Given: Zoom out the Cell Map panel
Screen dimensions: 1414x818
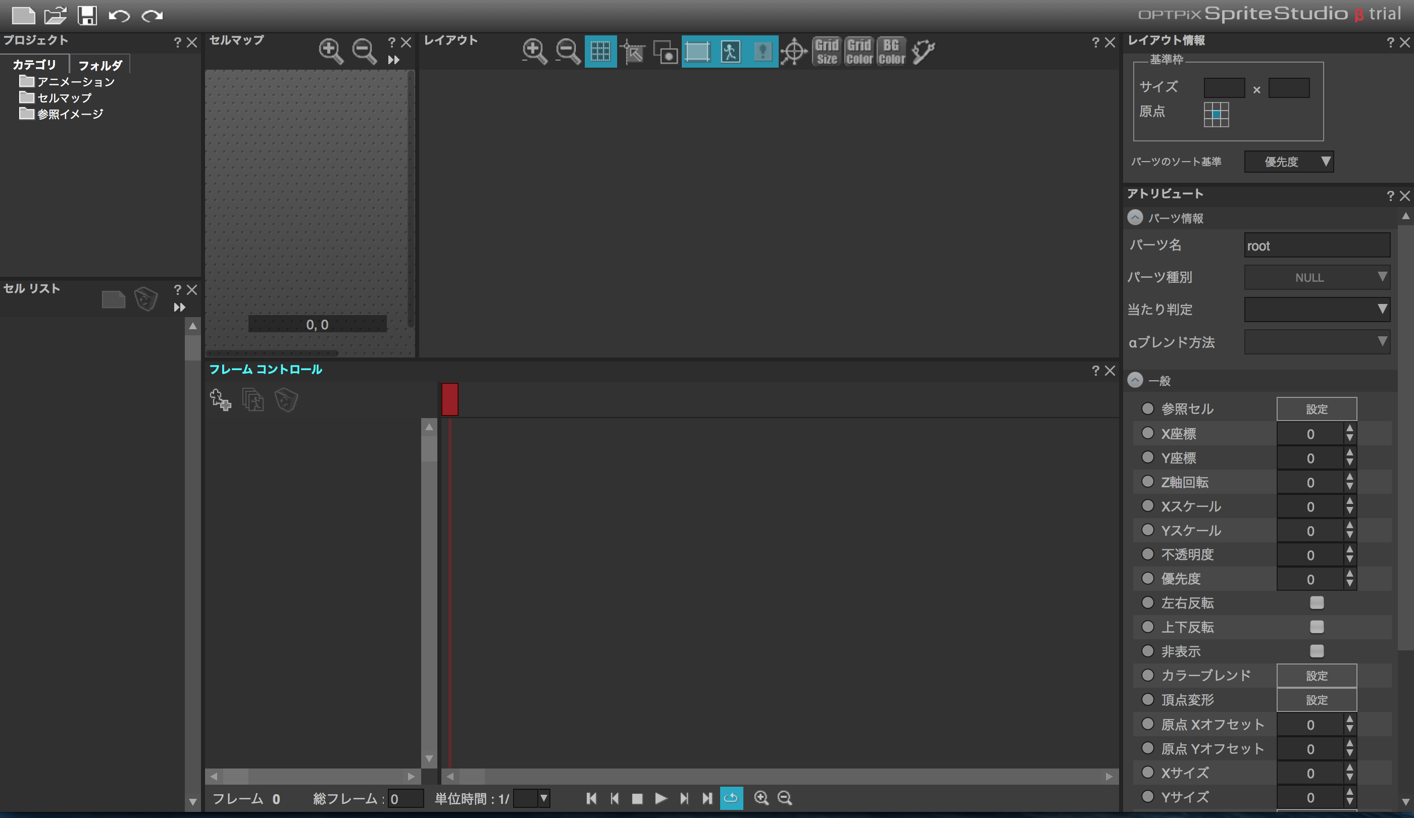Looking at the screenshot, I should coord(365,51).
